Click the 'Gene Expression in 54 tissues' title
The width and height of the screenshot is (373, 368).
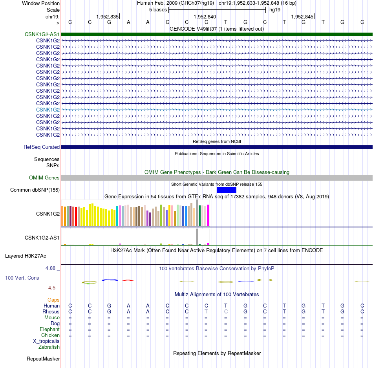[x=217, y=196]
